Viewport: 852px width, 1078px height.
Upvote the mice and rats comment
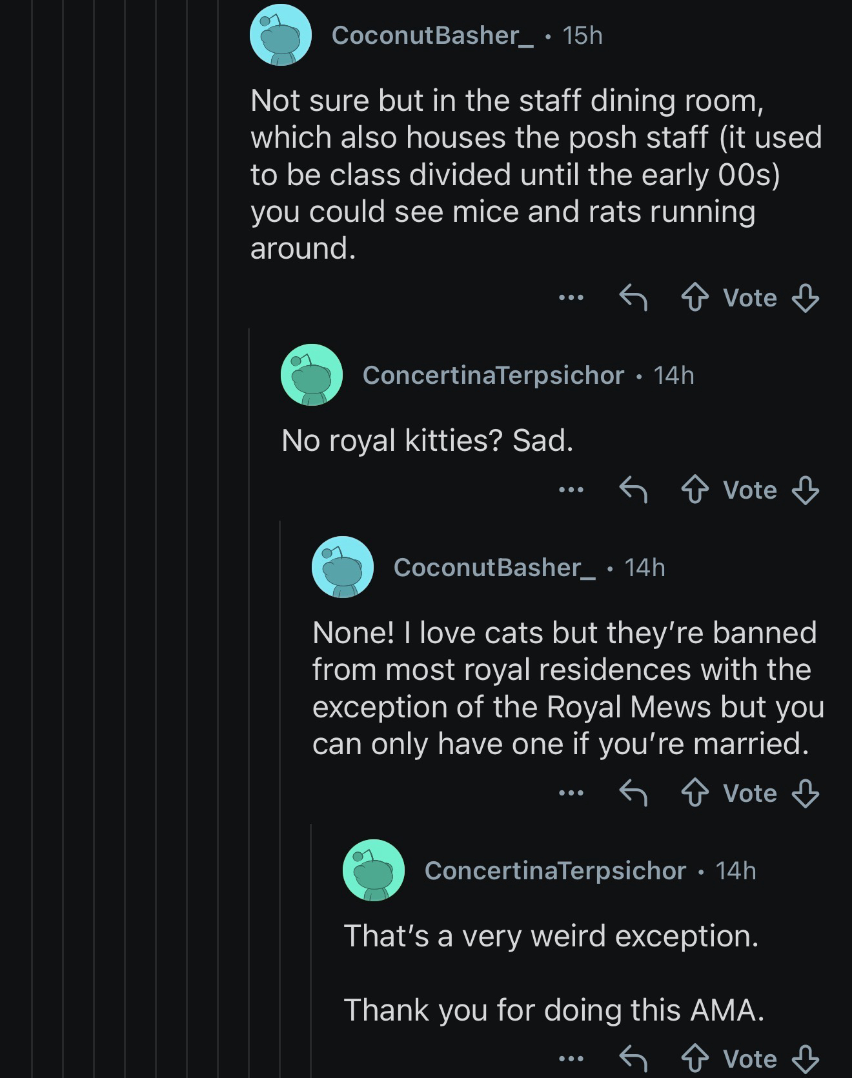pyautogui.click(x=695, y=298)
